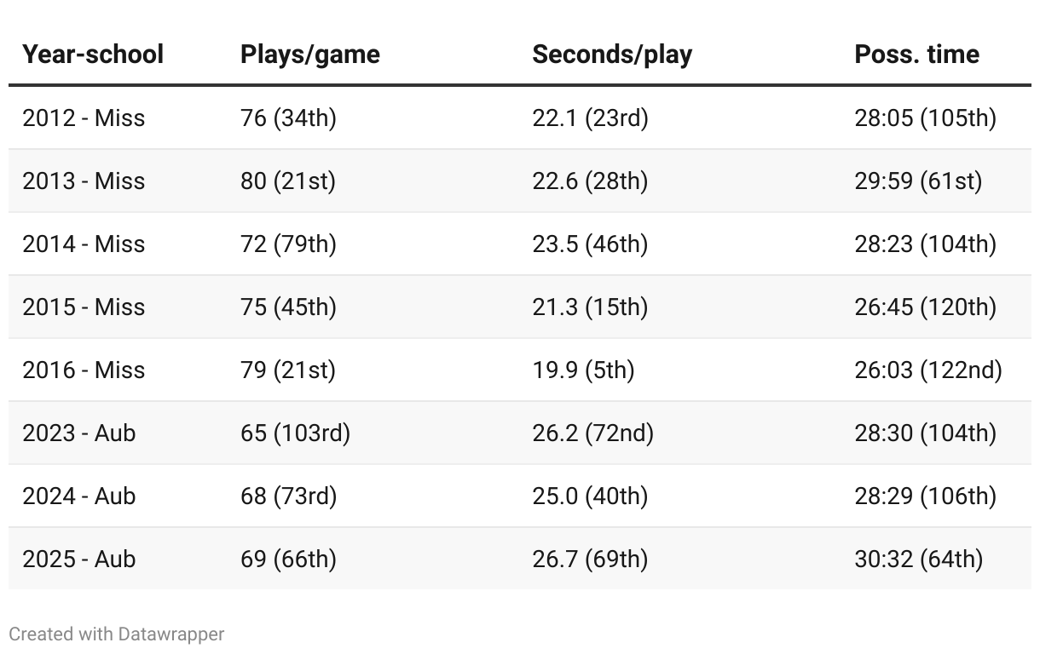Click the 2023 - Aub row label

coord(79,433)
